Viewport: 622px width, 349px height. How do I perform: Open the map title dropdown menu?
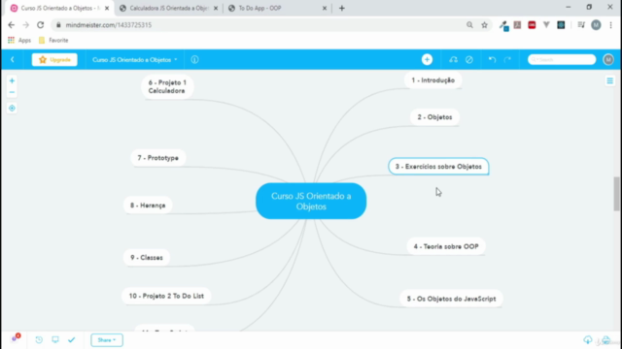tap(134, 60)
